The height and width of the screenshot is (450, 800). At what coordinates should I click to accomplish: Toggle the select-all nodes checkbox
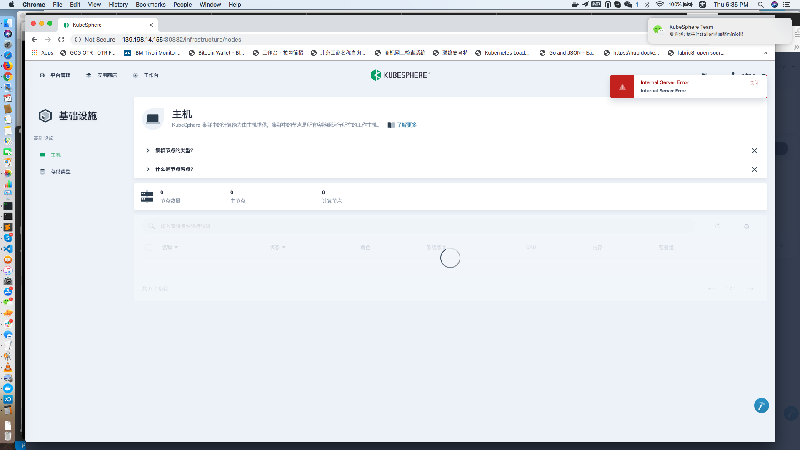tap(149, 247)
